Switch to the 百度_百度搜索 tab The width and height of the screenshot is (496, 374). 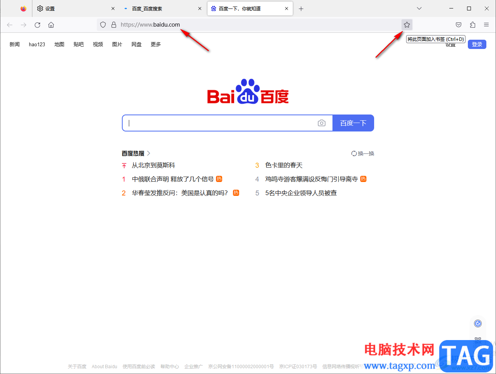163,8
